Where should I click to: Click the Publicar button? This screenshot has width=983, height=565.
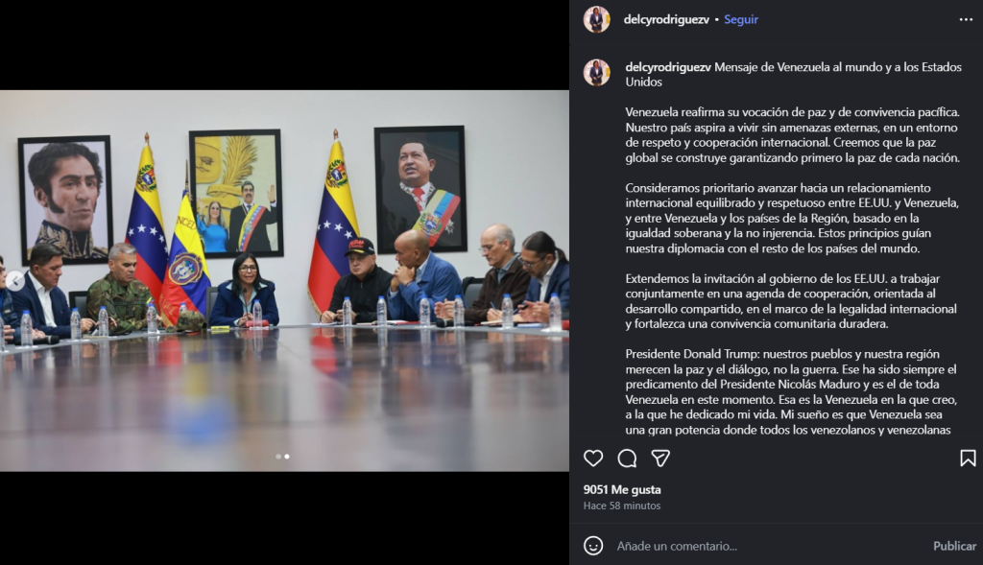pyautogui.click(x=954, y=546)
